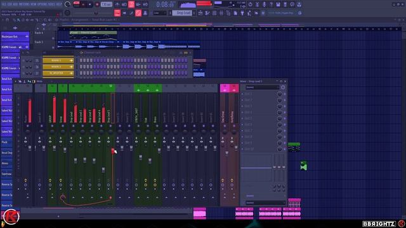
Task: Click the mixer track delay clock icon
Action: [283, 87]
